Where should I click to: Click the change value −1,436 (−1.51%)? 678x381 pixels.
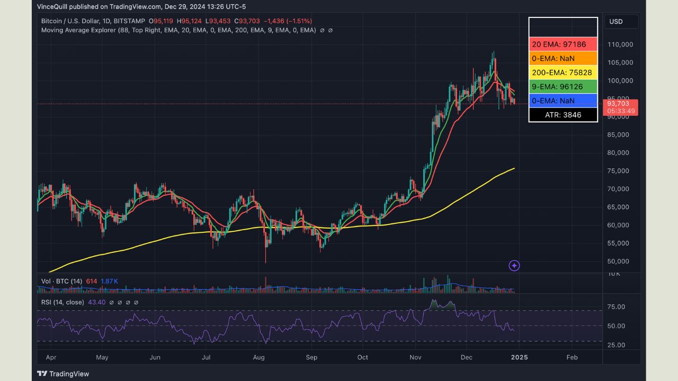287,21
